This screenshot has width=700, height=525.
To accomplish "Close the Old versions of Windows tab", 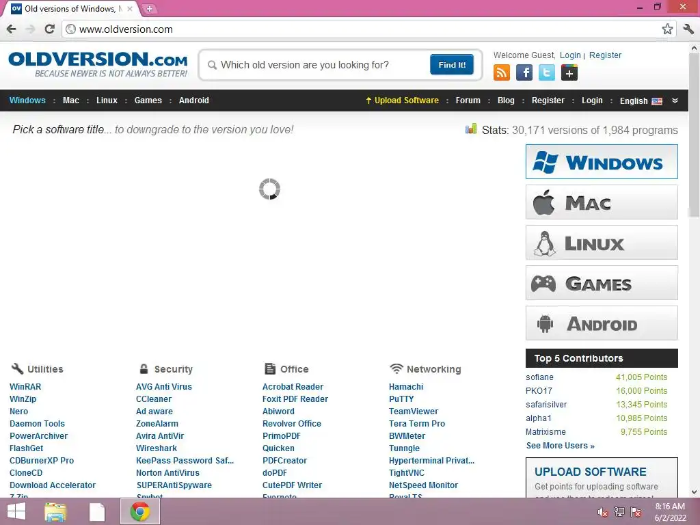I will coord(130,9).
